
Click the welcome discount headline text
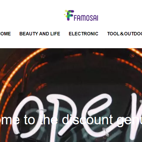point(71,119)
